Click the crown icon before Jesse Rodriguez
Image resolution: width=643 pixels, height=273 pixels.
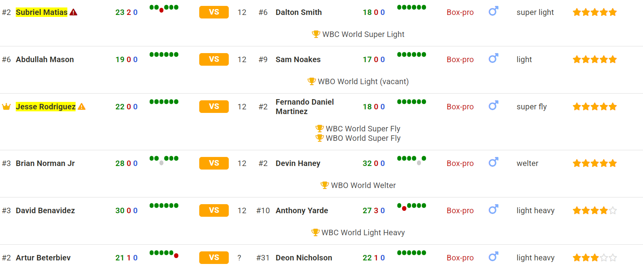(6, 107)
